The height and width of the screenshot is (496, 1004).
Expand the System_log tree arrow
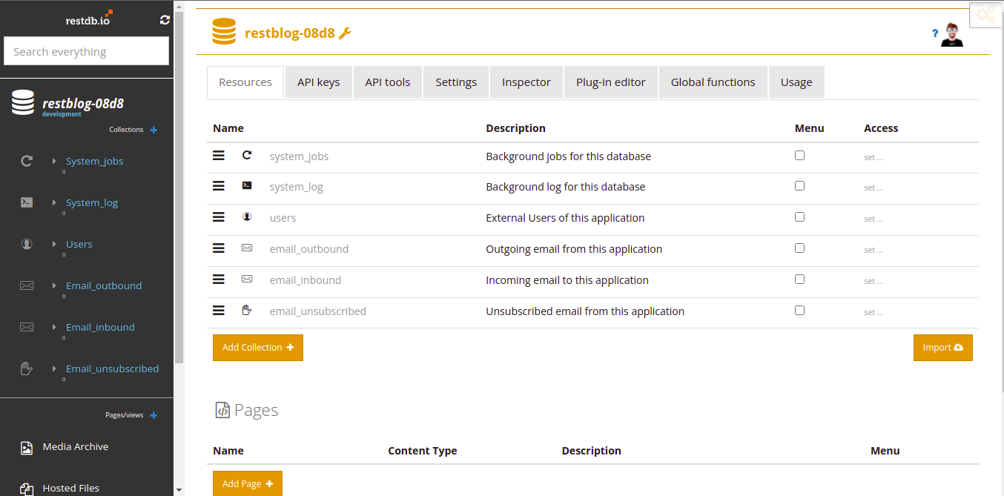pyautogui.click(x=54, y=202)
